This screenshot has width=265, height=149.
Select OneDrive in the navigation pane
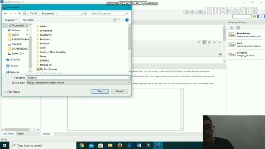click(x=15, y=60)
